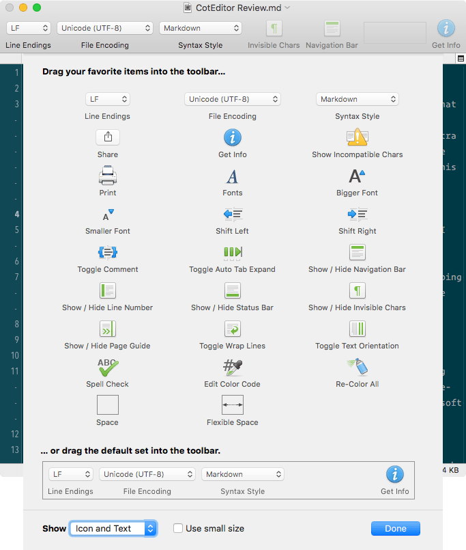466x550 pixels.
Task: Select the Flexible Space item
Action: pos(232,404)
